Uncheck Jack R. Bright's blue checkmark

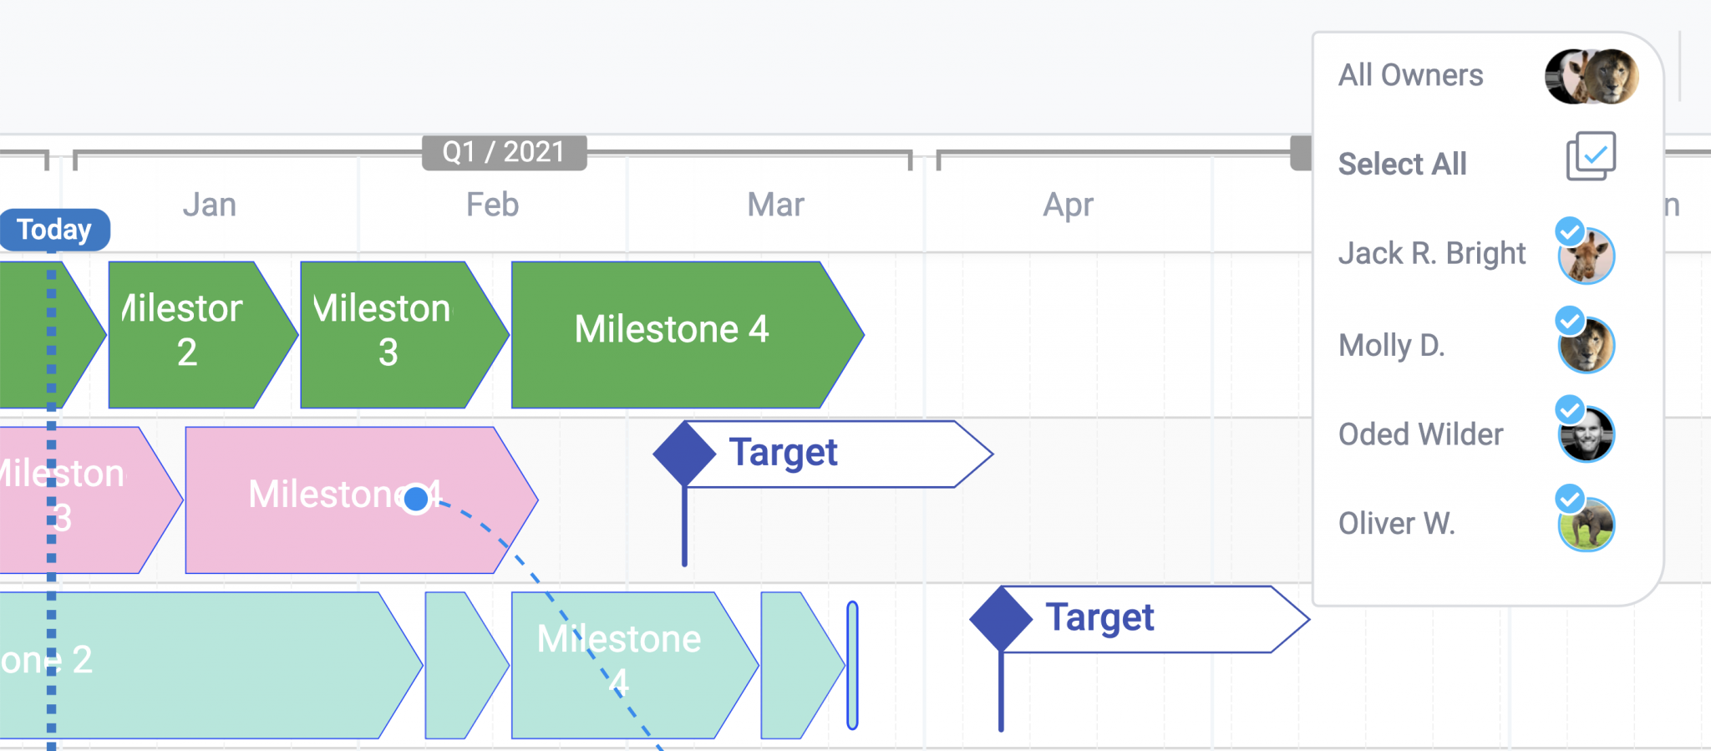(x=1570, y=231)
